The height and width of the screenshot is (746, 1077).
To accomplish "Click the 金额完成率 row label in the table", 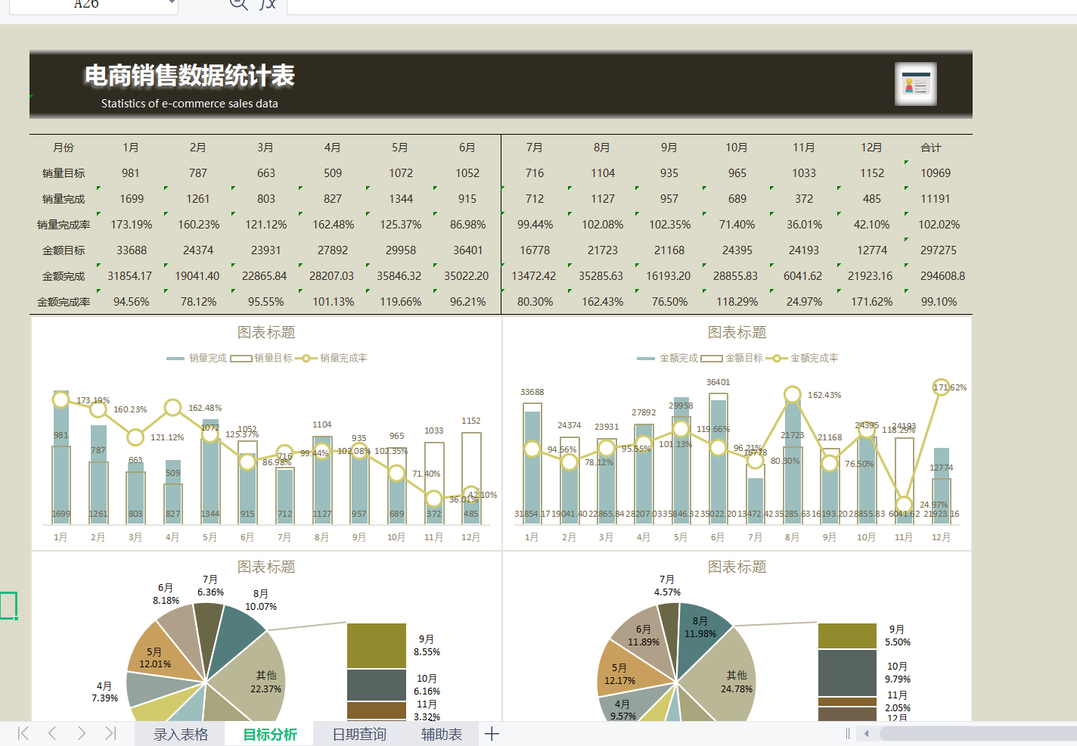I will click(x=64, y=302).
